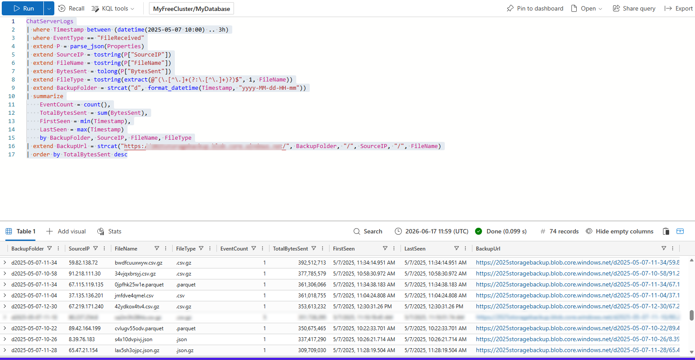Click line number 10 in editor

(x=11, y=96)
